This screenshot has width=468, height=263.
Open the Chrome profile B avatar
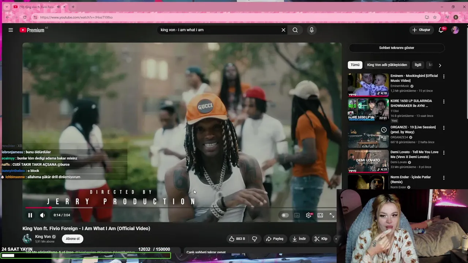coord(456,17)
